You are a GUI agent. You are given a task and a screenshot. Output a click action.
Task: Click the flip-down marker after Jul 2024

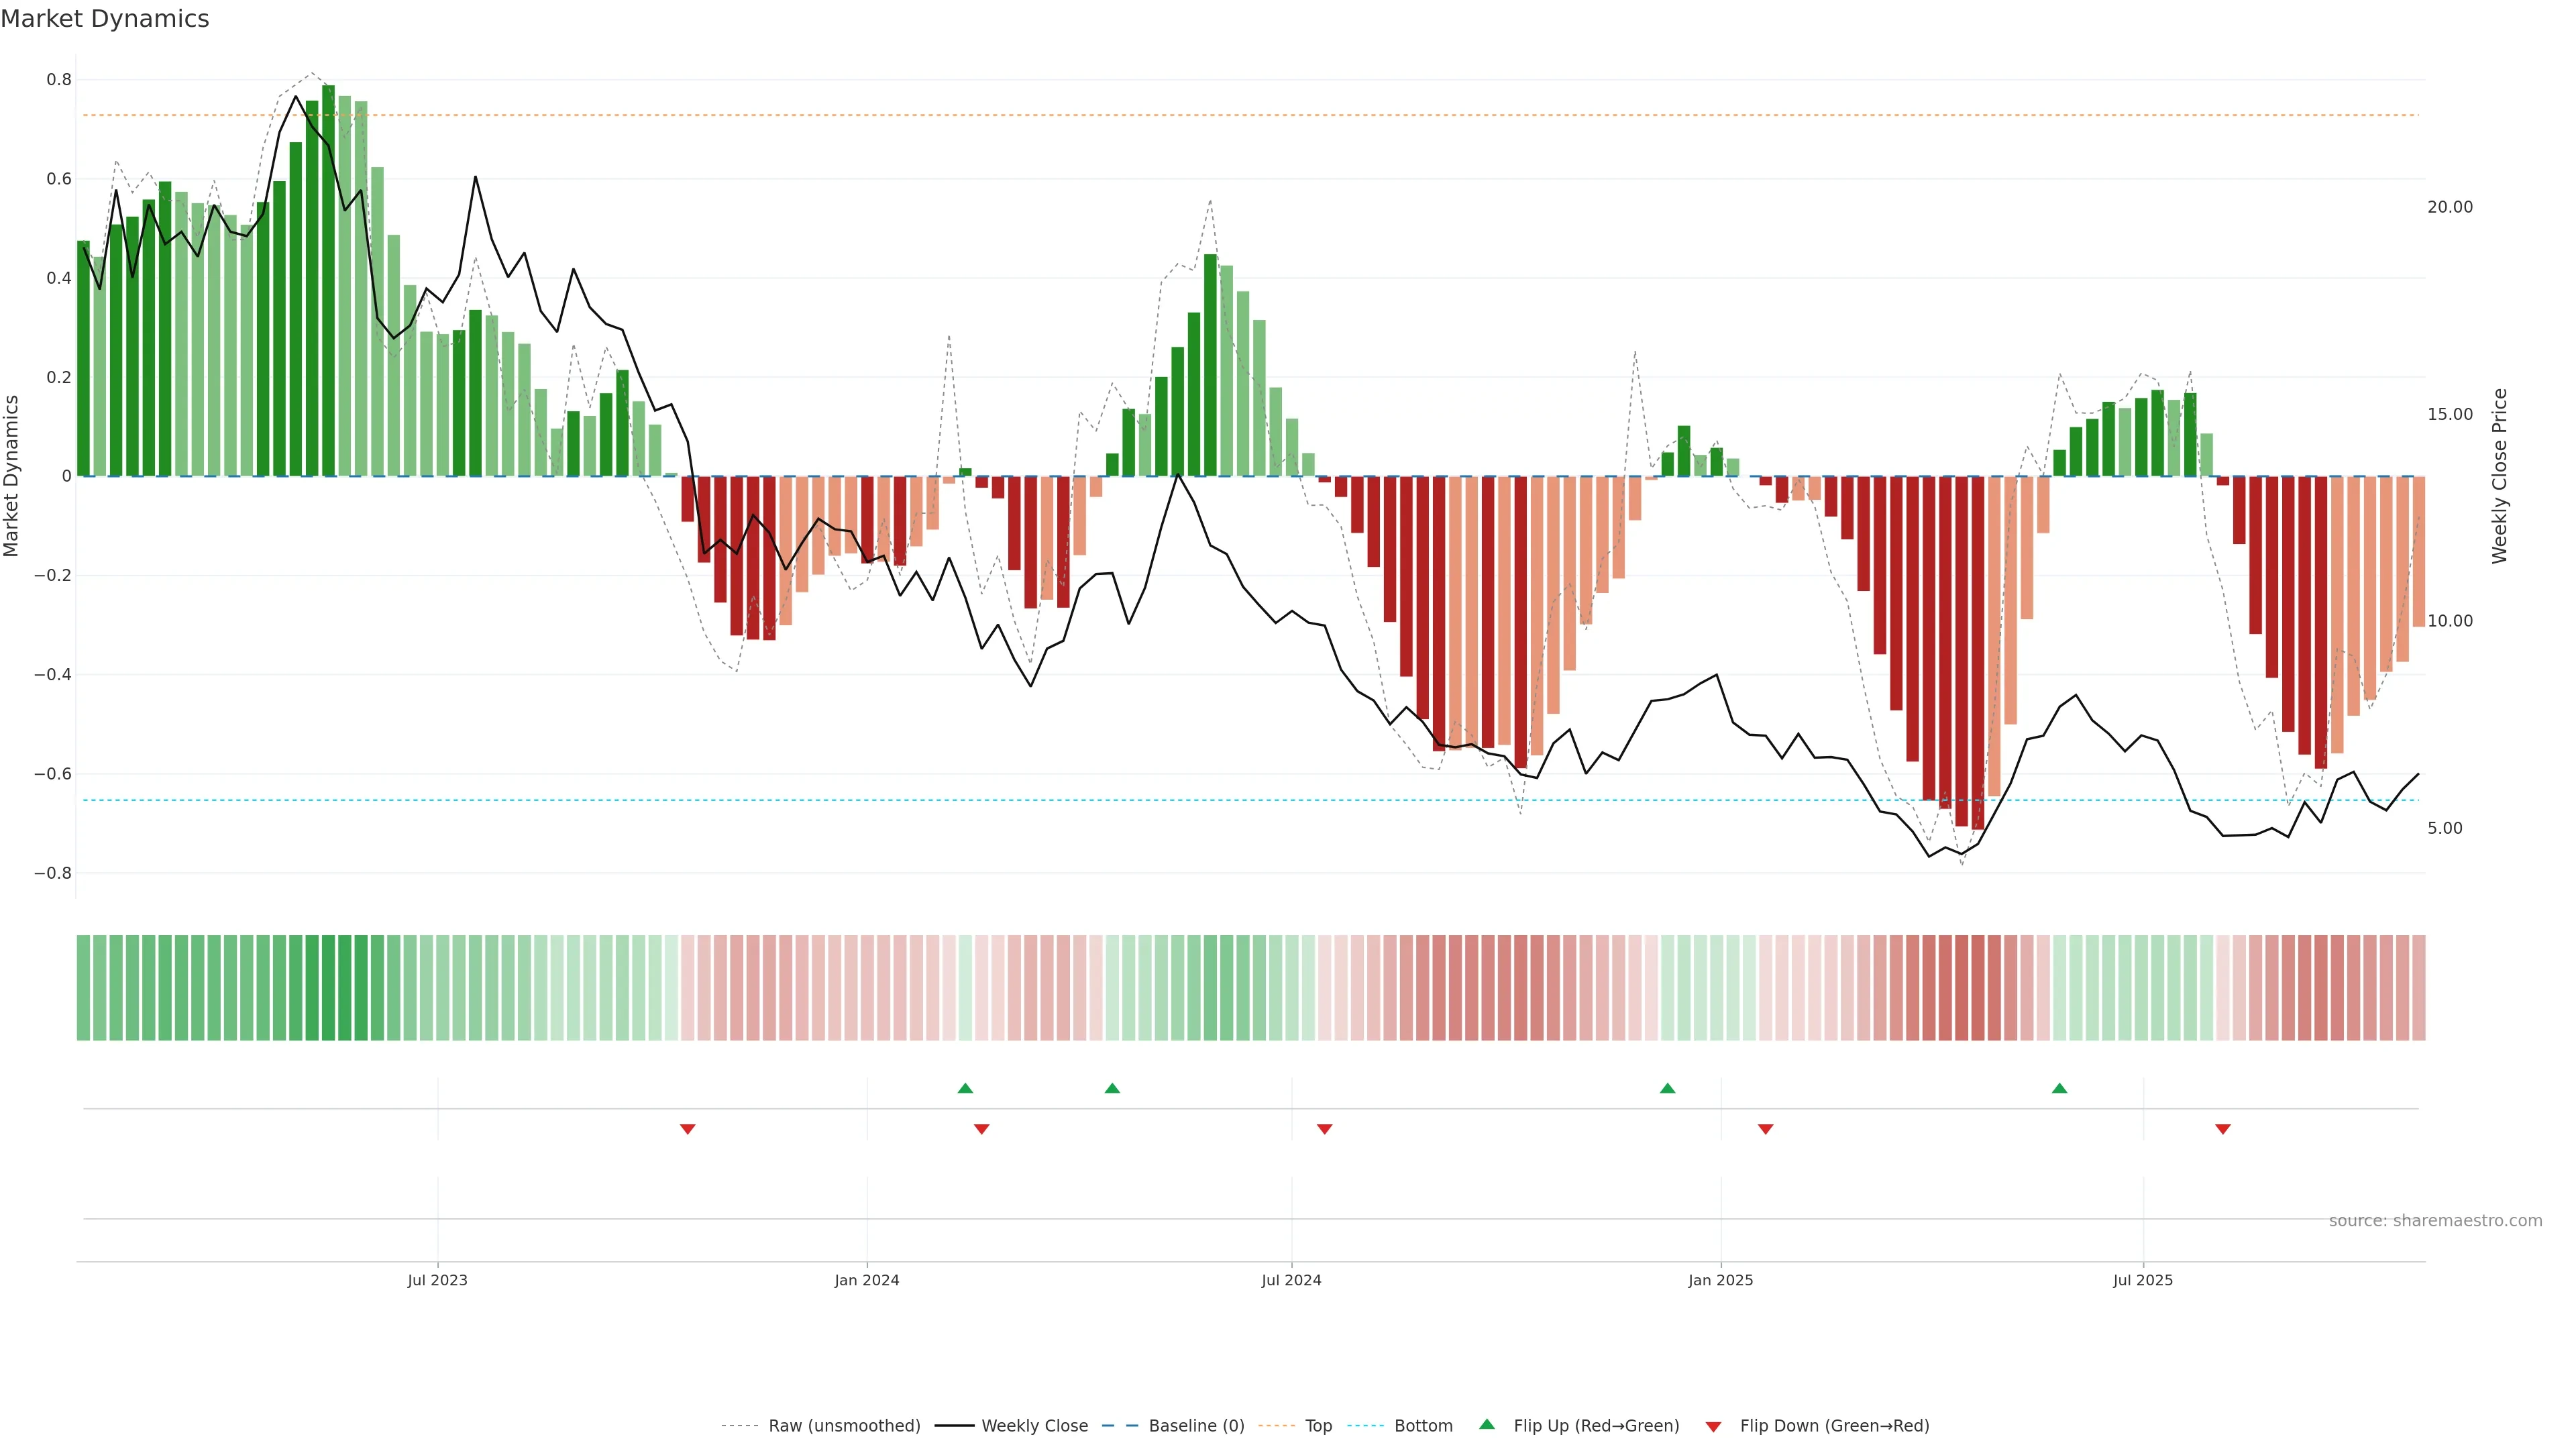click(1325, 1129)
